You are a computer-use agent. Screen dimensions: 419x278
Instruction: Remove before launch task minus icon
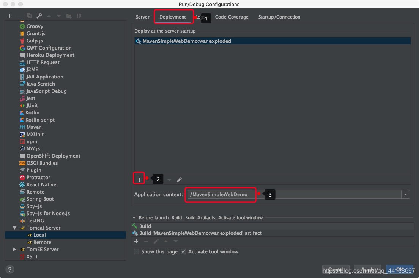click(146, 241)
